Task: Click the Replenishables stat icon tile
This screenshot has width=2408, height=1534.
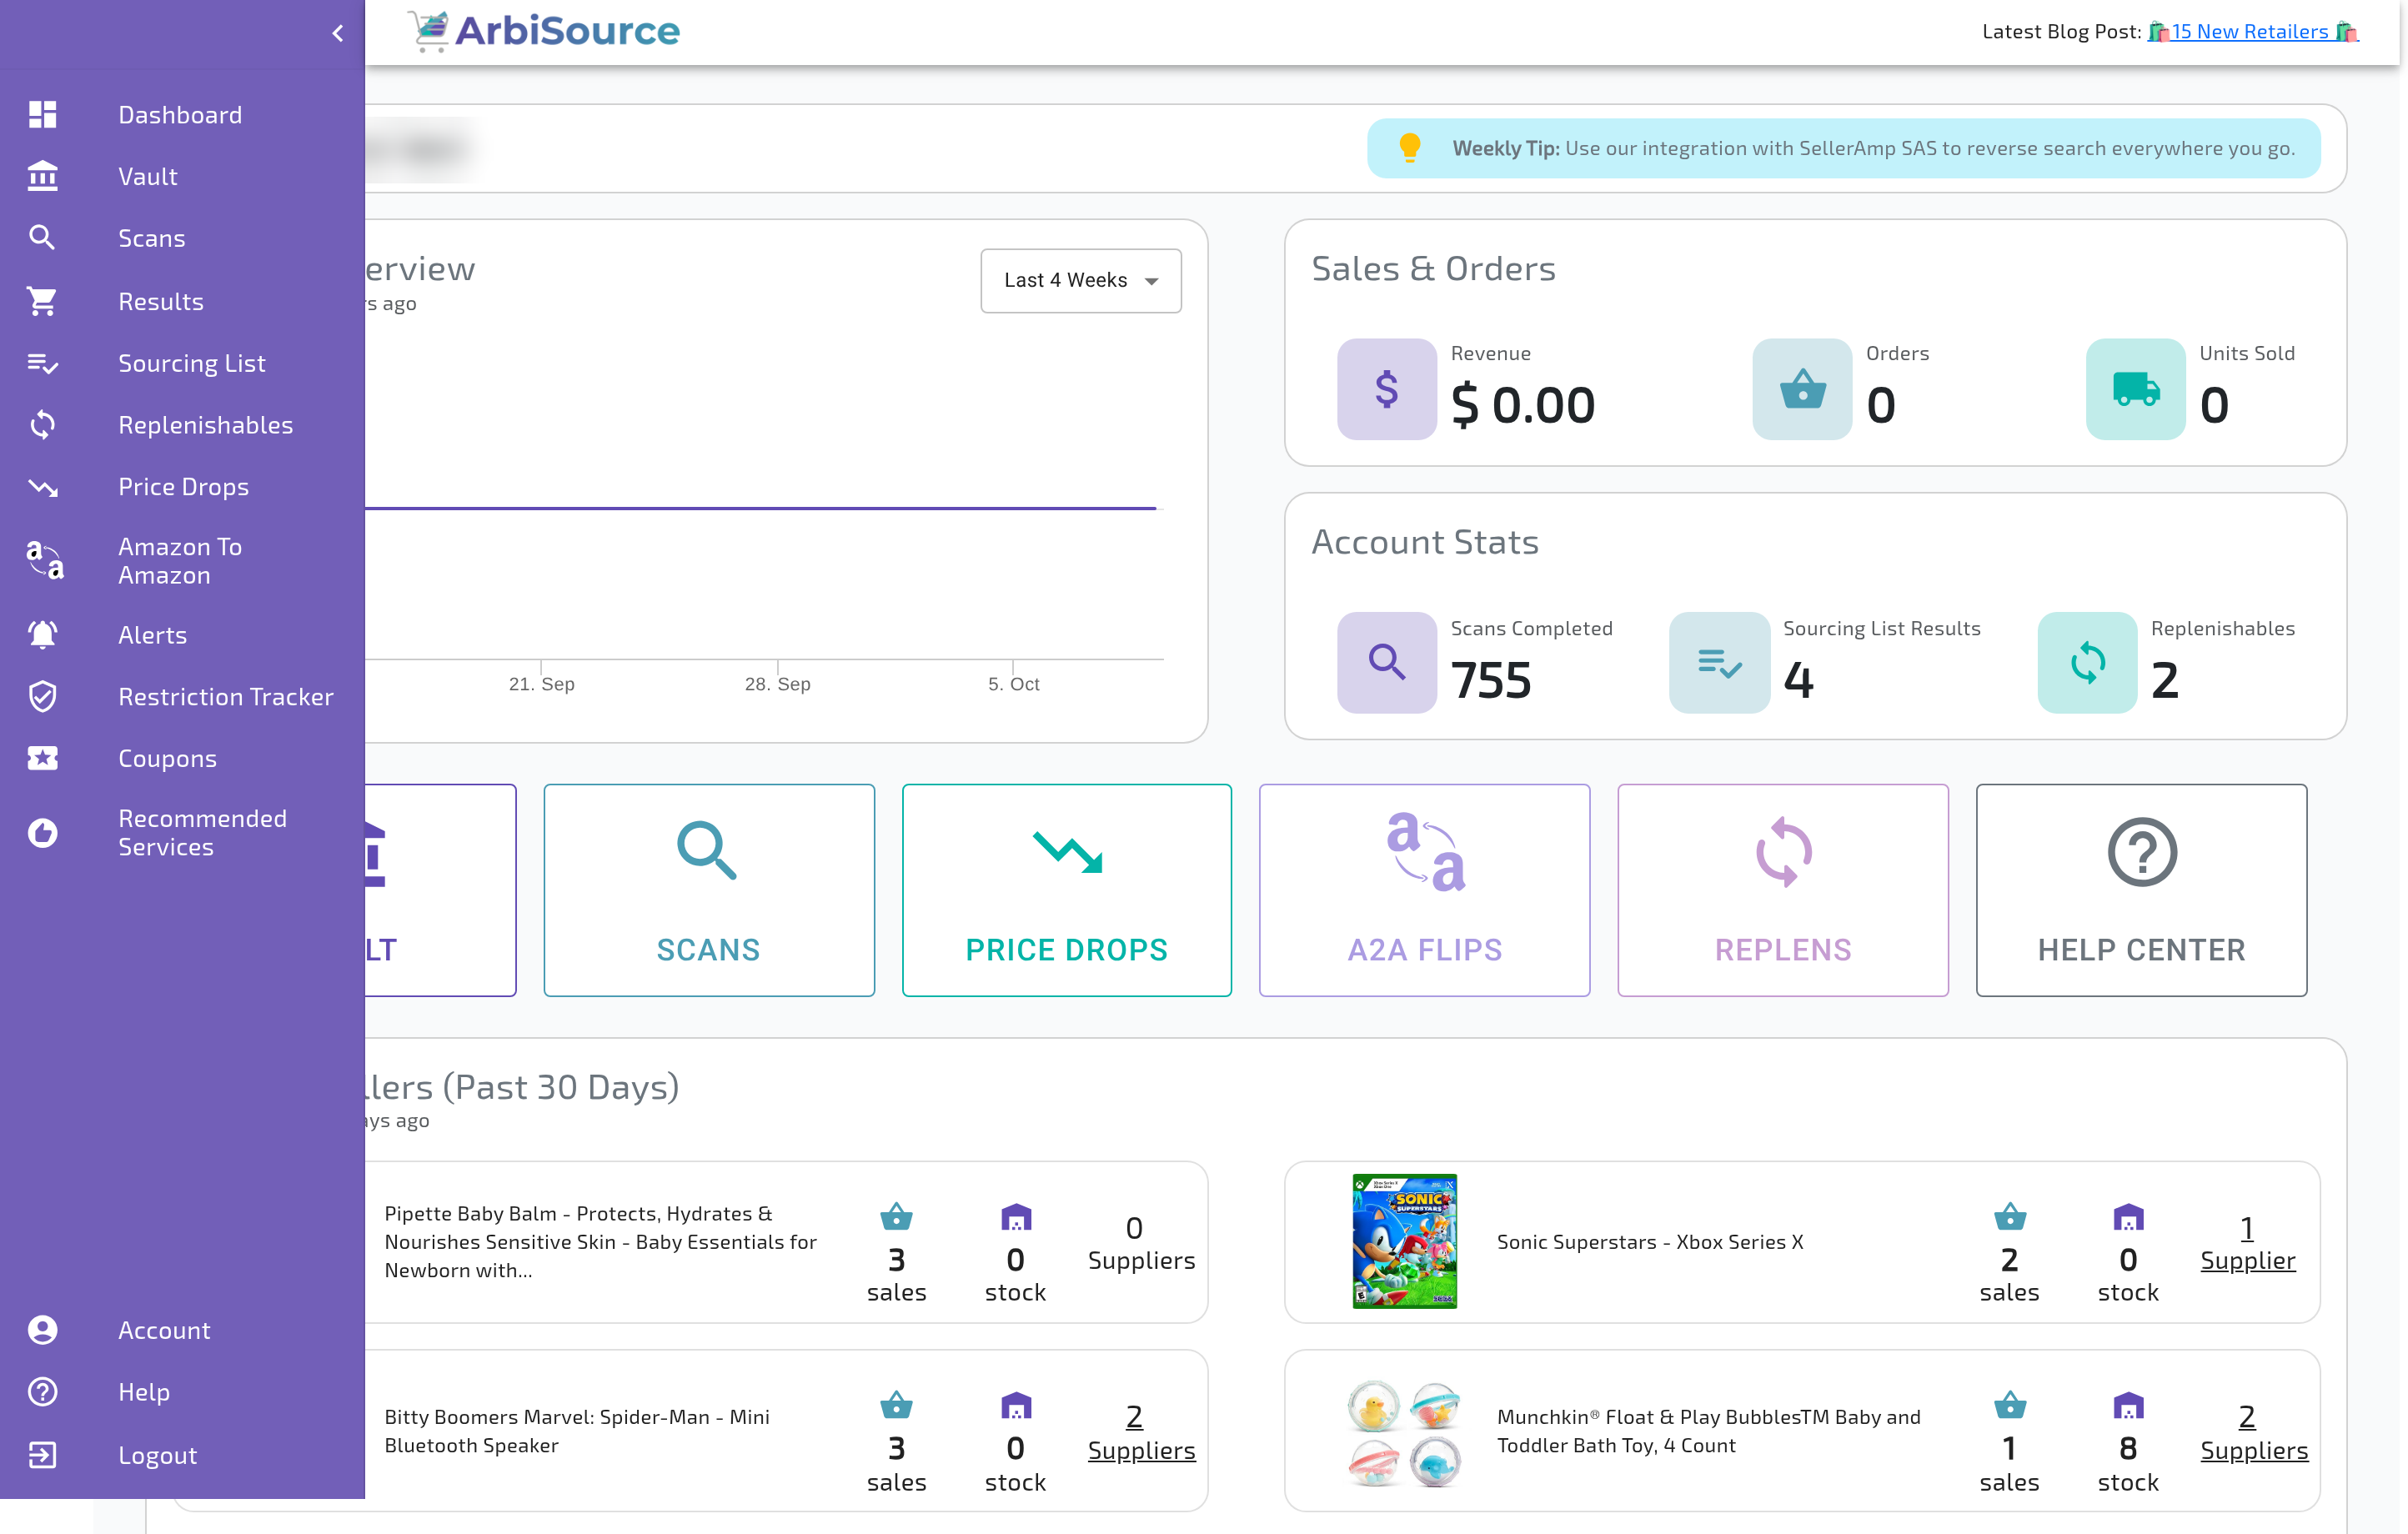Action: coord(2087,662)
